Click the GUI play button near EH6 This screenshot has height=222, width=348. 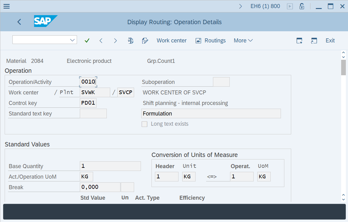click(290, 6)
